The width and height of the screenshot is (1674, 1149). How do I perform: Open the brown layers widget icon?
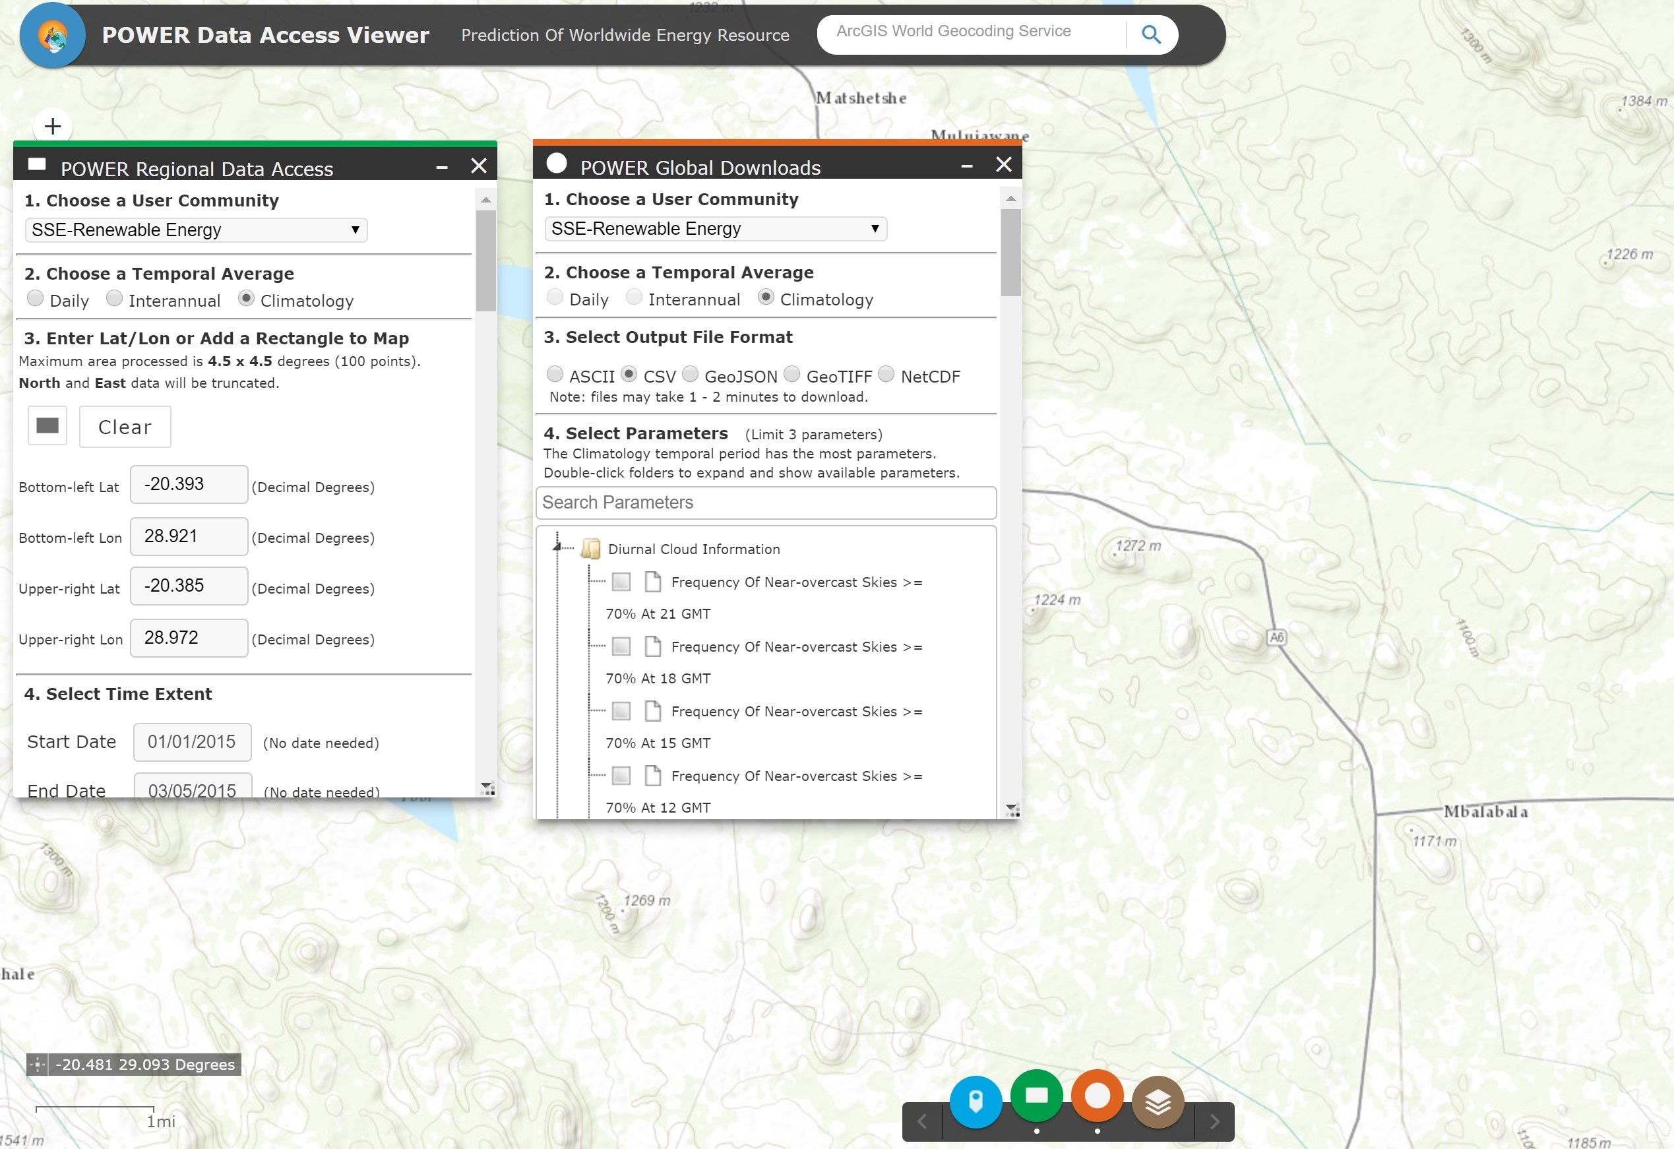[x=1158, y=1102]
